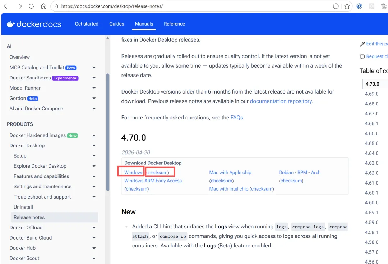Viewport: 388px width, 264px height.
Task: Download Windows ARM Early Access
Action: pos(153,181)
